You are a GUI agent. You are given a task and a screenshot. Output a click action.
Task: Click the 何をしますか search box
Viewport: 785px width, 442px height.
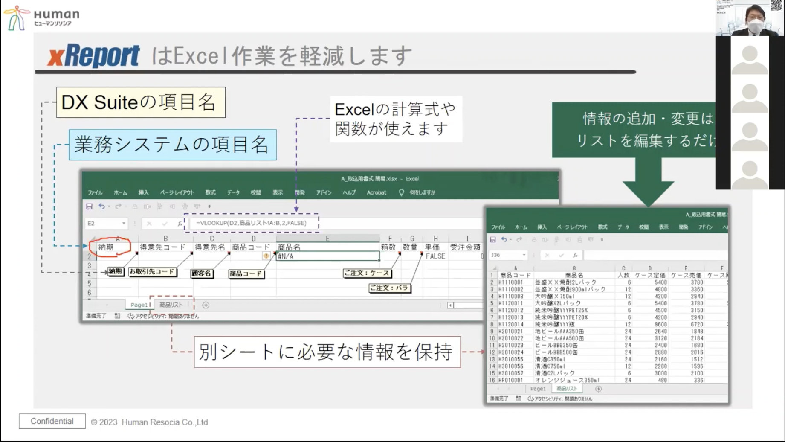tap(422, 193)
